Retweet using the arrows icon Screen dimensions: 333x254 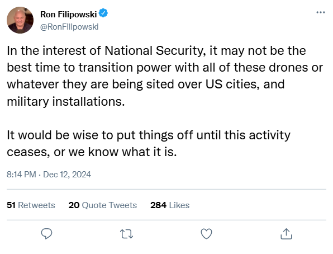[127, 234]
